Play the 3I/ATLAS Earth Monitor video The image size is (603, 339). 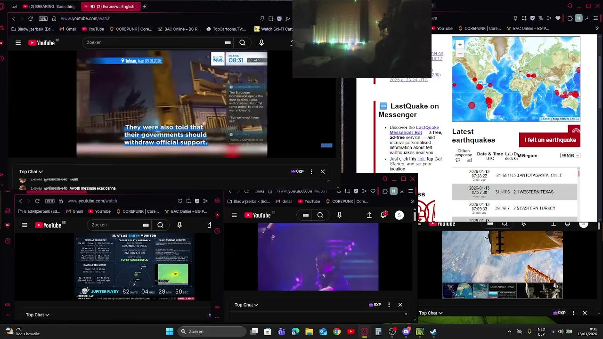(x=134, y=266)
